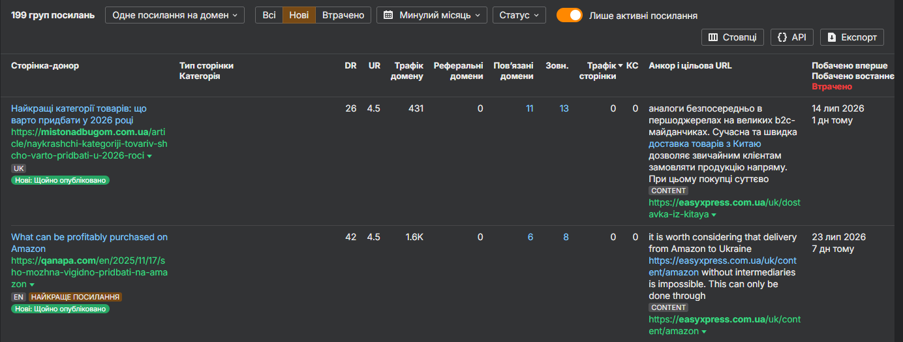Expand the mistonadbugom.com.ua URL dropdown arrow
The image size is (903, 342).
(149, 157)
